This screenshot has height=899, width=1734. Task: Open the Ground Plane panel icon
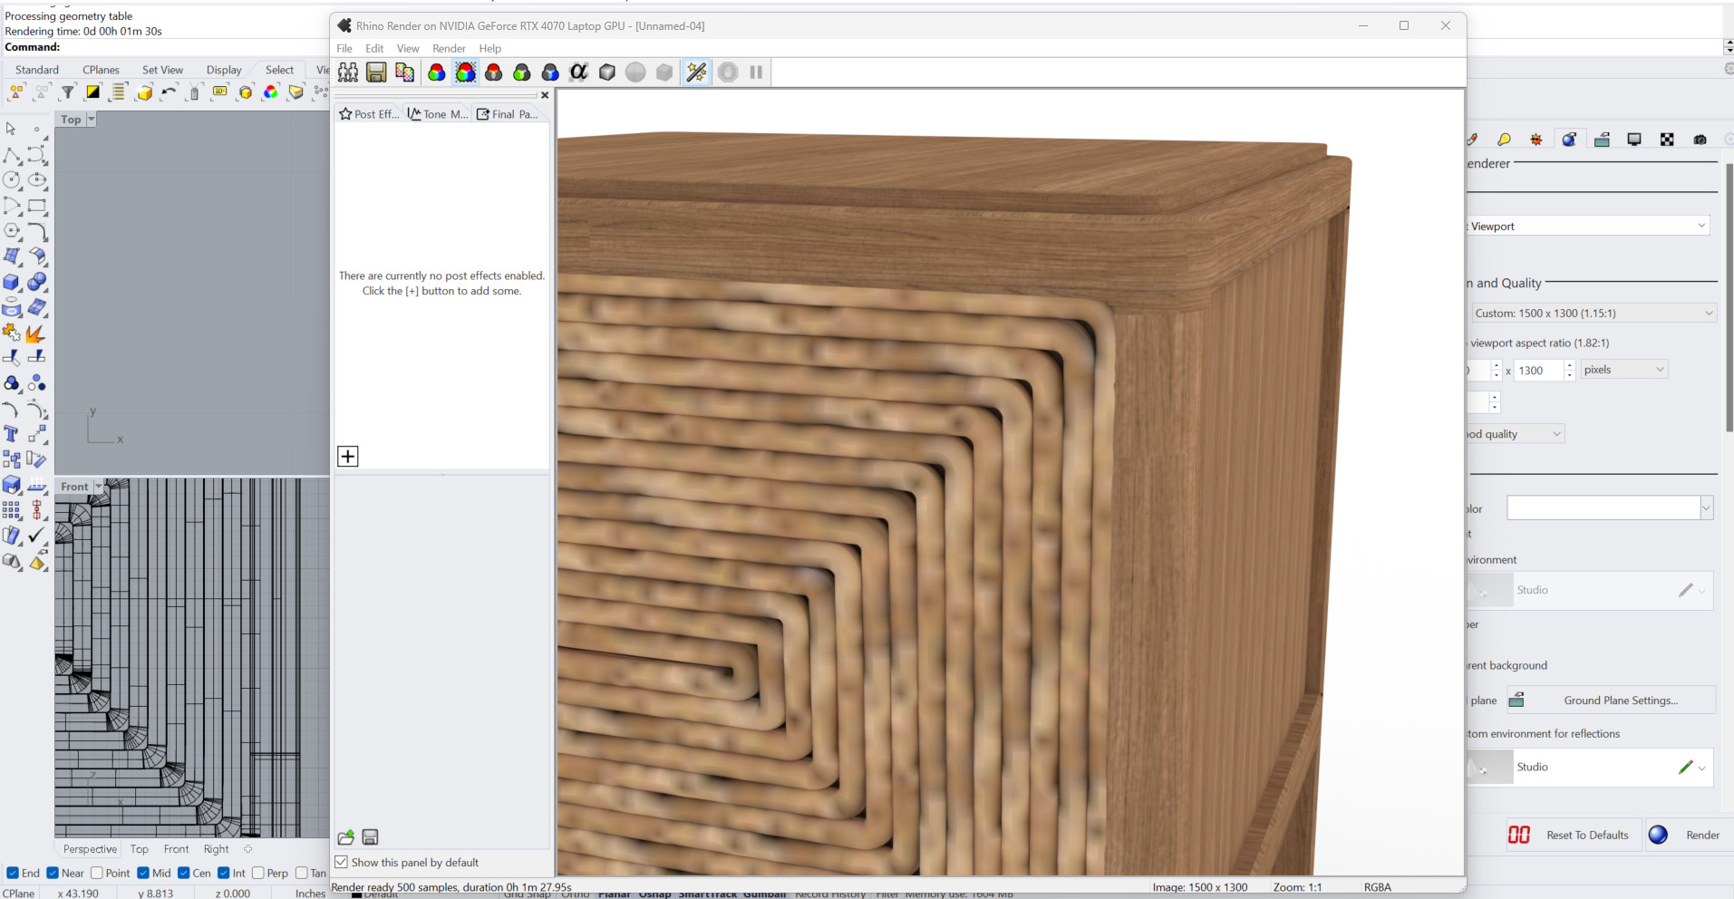click(1602, 140)
